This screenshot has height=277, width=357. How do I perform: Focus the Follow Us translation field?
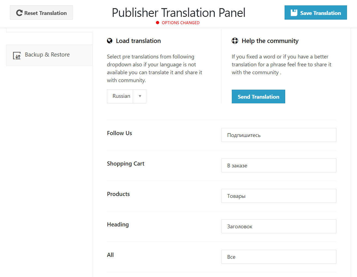pyautogui.click(x=279, y=135)
